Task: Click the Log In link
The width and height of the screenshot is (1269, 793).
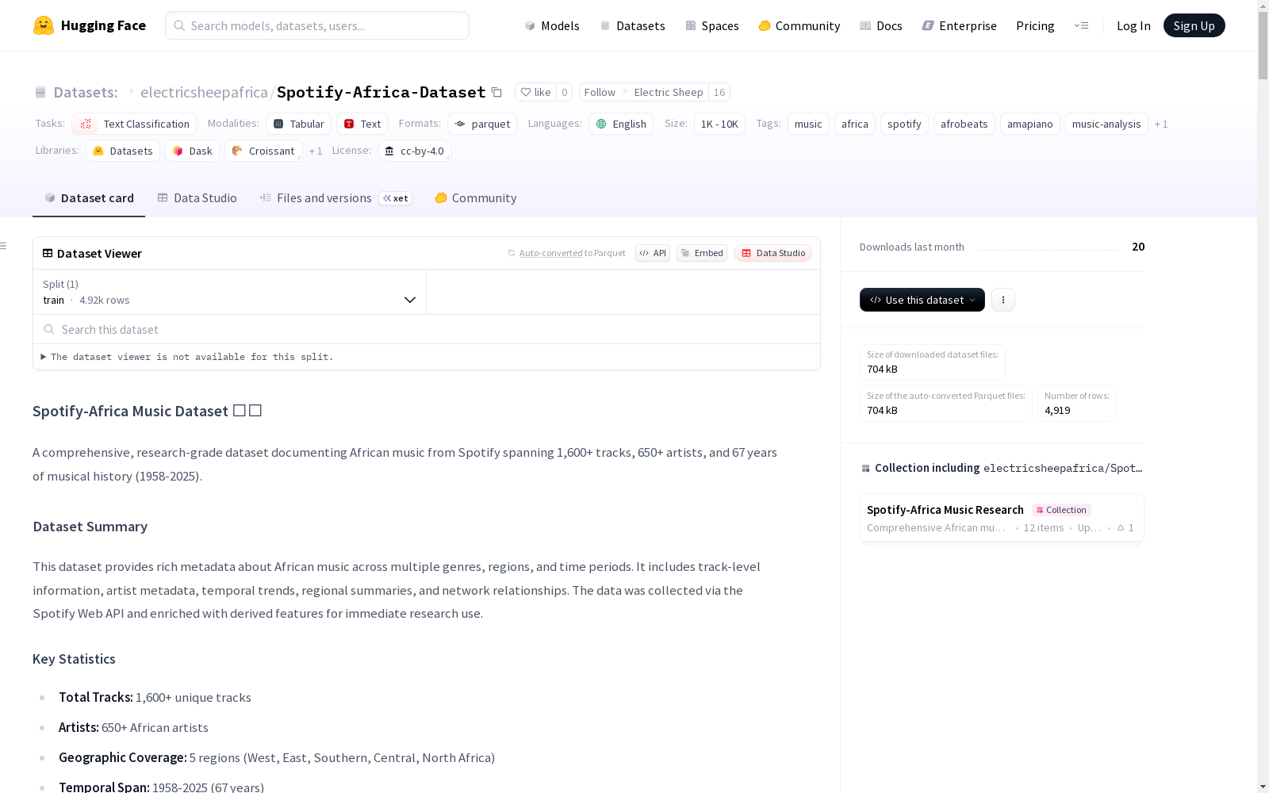Action: click(x=1133, y=25)
